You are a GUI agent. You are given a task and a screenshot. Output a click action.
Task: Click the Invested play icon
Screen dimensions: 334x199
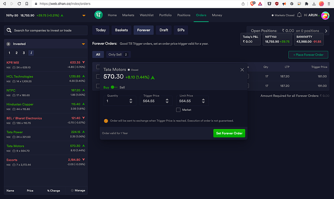tap(8, 44)
